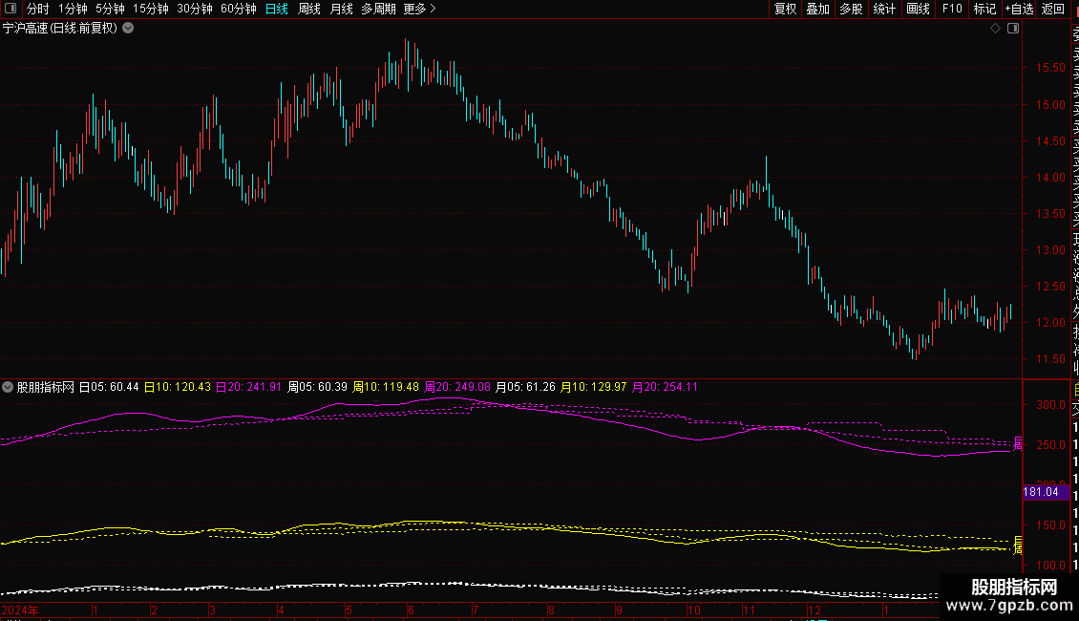The width and height of the screenshot is (1079, 621).
Task: Select the 周线 weekly chart period
Action: pos(309,9)
